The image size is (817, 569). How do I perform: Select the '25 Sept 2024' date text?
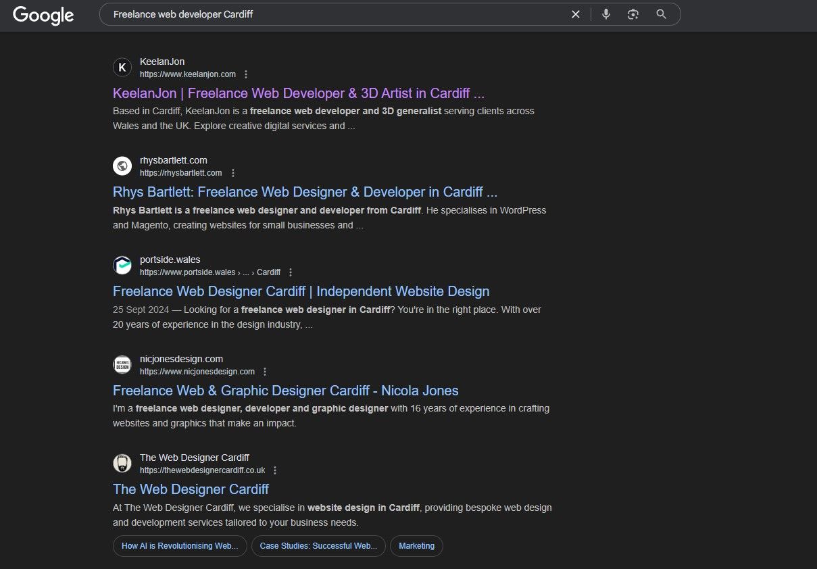(141, 310)
